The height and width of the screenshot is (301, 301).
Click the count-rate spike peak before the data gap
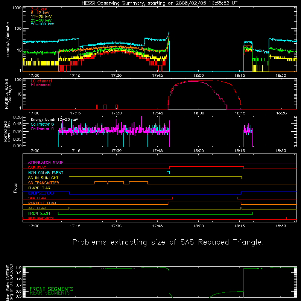tap(169, 32)
